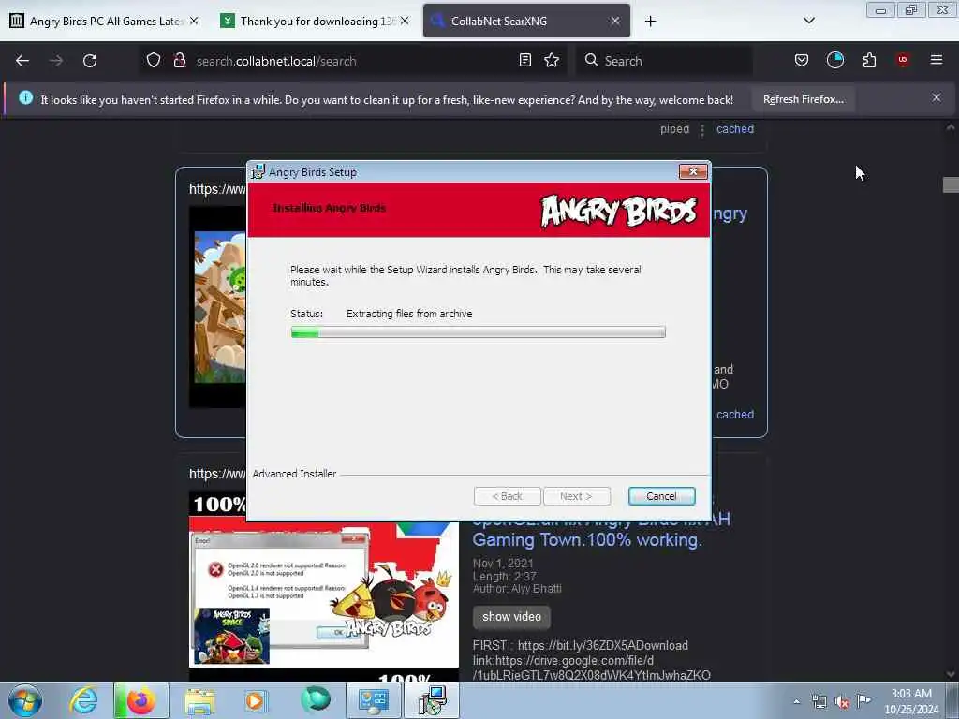This screenshot has width=959, height=719.
Task: Click the piped label near top result
Action: pos(674,129)
